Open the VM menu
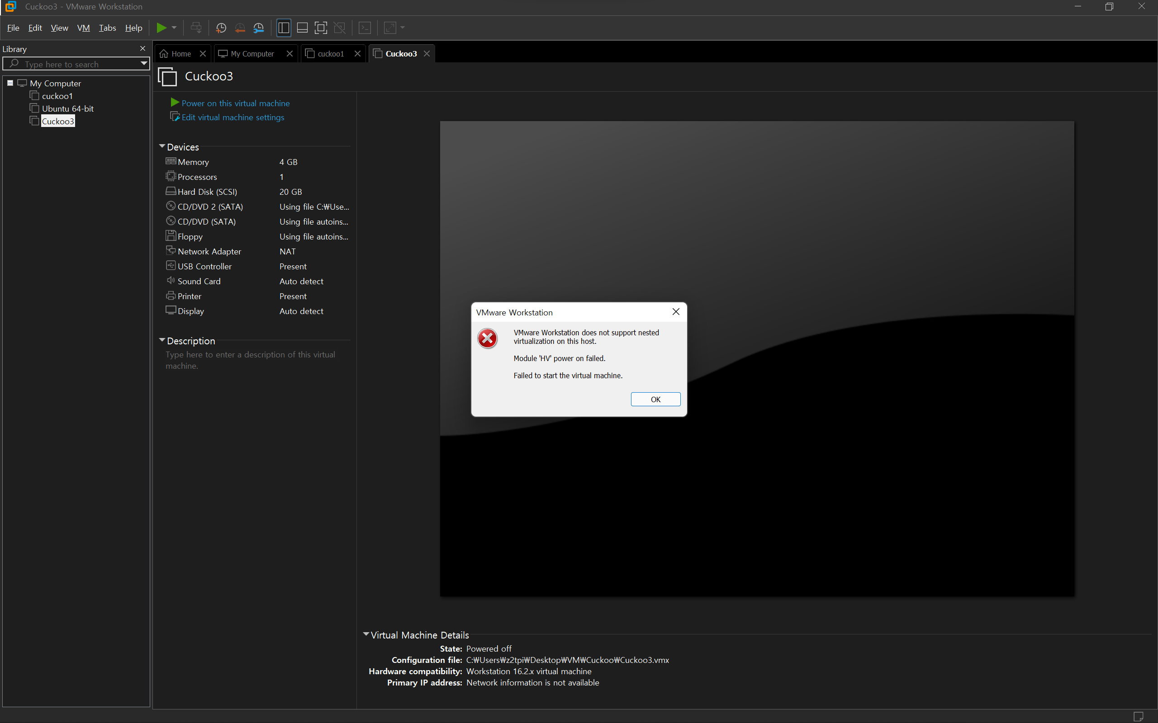Image resolution: width=1158 pixels, height=723 pixels. tap(83, 28)
